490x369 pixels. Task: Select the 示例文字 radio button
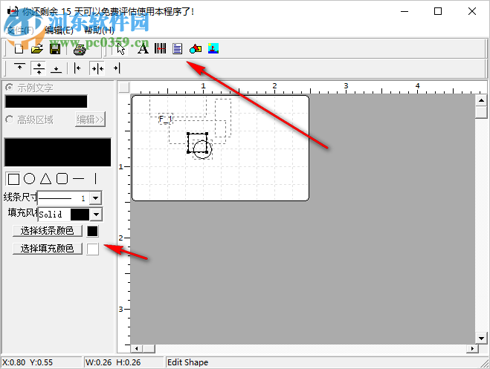pos(10,88)
